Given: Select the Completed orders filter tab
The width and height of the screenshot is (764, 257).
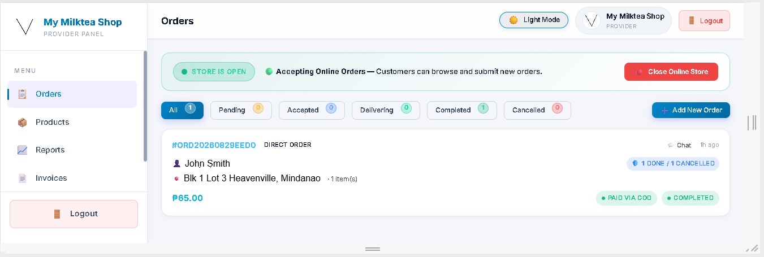Looking at the screenshot, I should click(461, 110).
